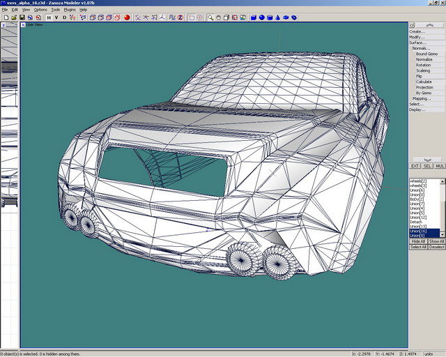446x357 pixels.
Task: Select the zoom magnifier tool
Action: click(210, 17)
